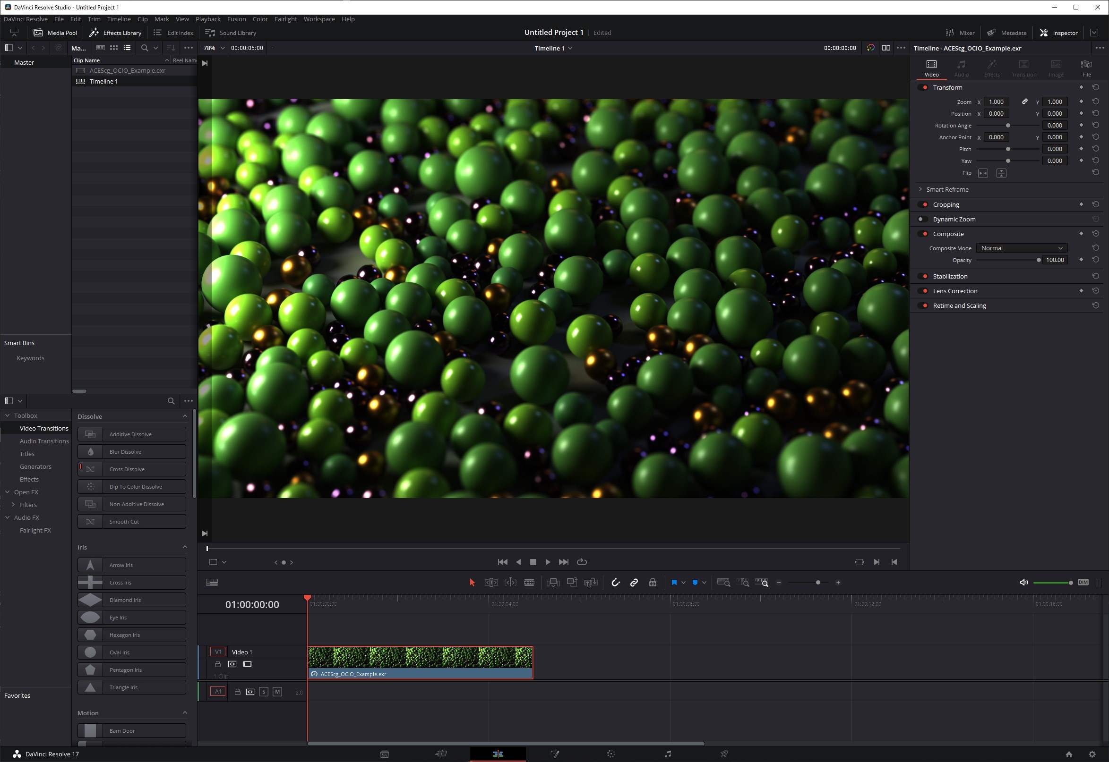Click the Effects Library button
The height and width of the screenshot is (762, 1109).
click(x=116, y=33)
